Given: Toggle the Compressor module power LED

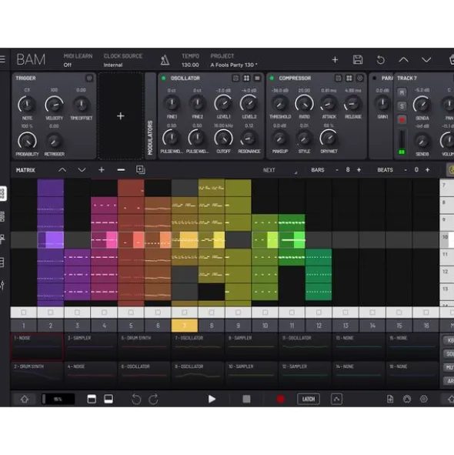Looking at the screenshot, I should [x=272, y=78].
